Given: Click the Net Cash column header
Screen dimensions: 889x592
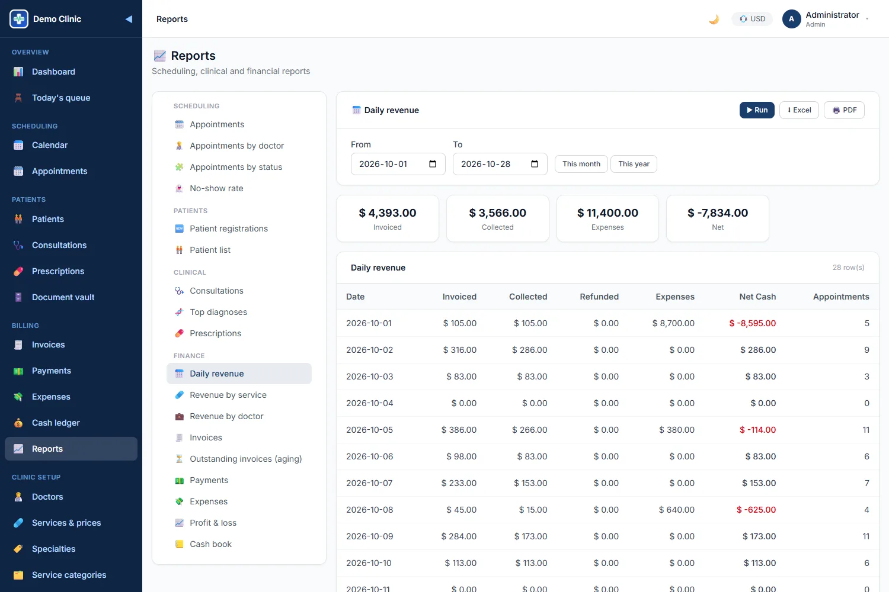Looking at the screenshot, I should [757, 297].
